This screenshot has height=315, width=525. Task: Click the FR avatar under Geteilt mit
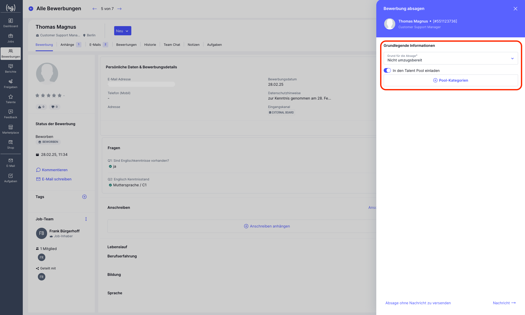[x=41, y=277]
